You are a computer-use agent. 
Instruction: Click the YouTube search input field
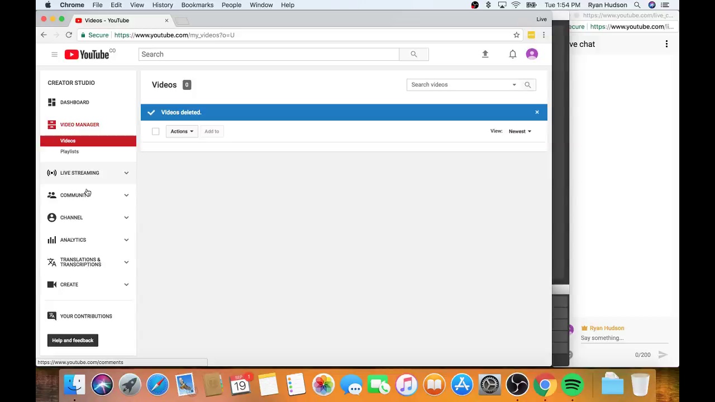pos(269,54)
